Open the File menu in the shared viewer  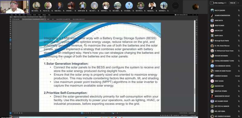pos(16,15)
